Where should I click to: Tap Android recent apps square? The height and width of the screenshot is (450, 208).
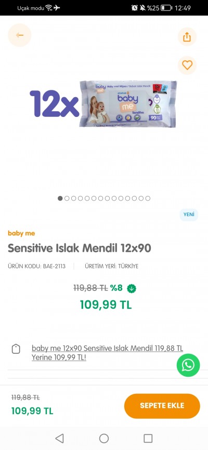coord(148,438)
